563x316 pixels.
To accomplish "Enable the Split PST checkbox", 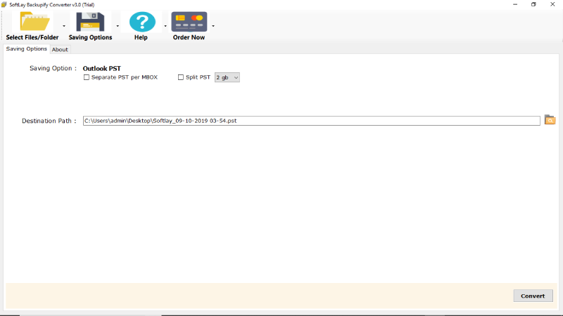I will (181, 77).
